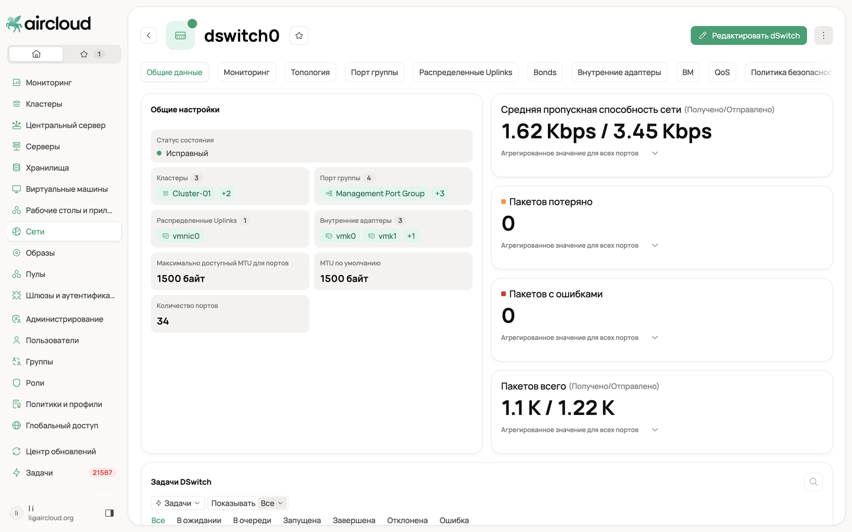Expand the +3 more port groups badge
Viewport: 852px width, 532px height.
(x=440, y=193)
